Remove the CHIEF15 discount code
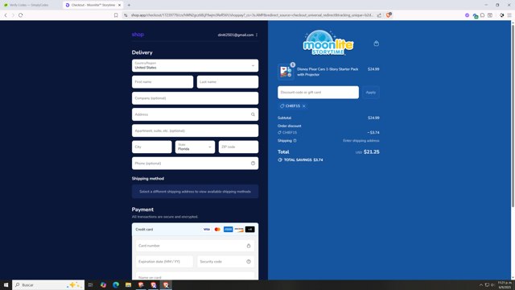Image resolution: width=515 pixels, height=290 pixels. pyautogui.click(x=304, y=106)
